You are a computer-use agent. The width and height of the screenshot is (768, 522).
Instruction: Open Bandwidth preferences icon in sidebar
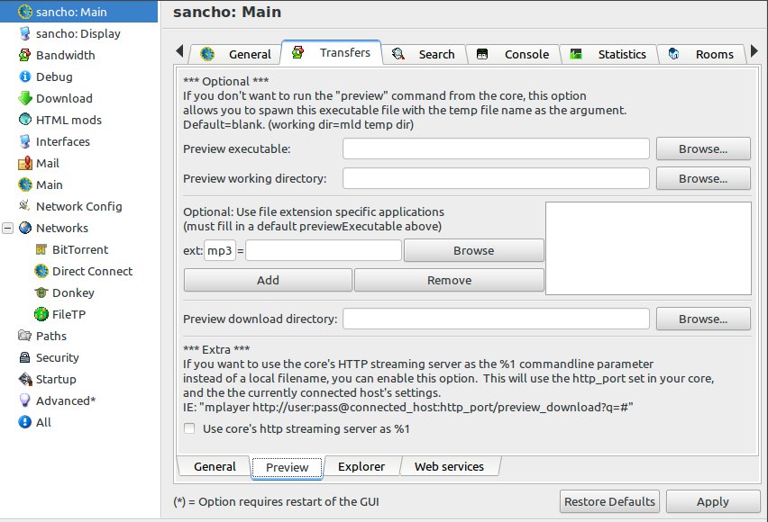tap(24, 55)
